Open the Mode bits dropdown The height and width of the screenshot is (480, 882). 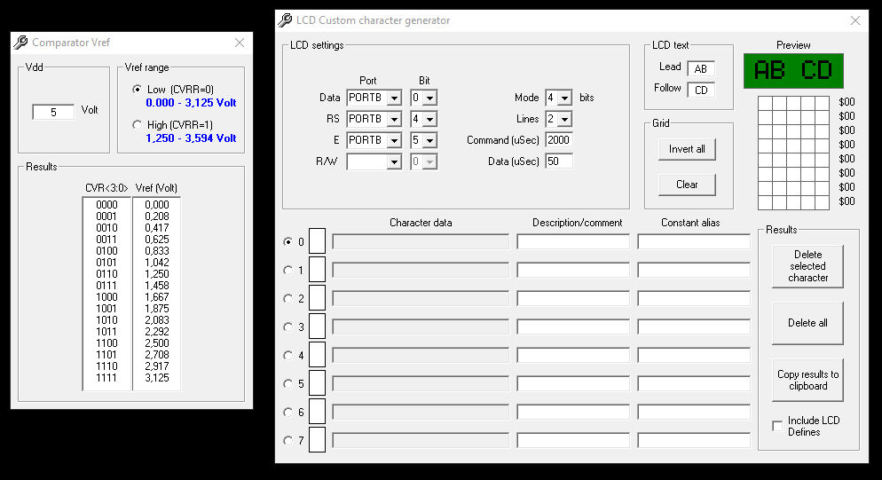tap(564, 98)
